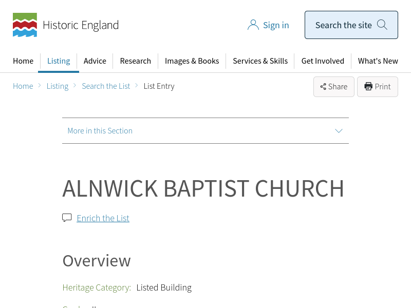Open the Get Involved menu
Viewport: 411px width, 308px height.
point(323,61)
